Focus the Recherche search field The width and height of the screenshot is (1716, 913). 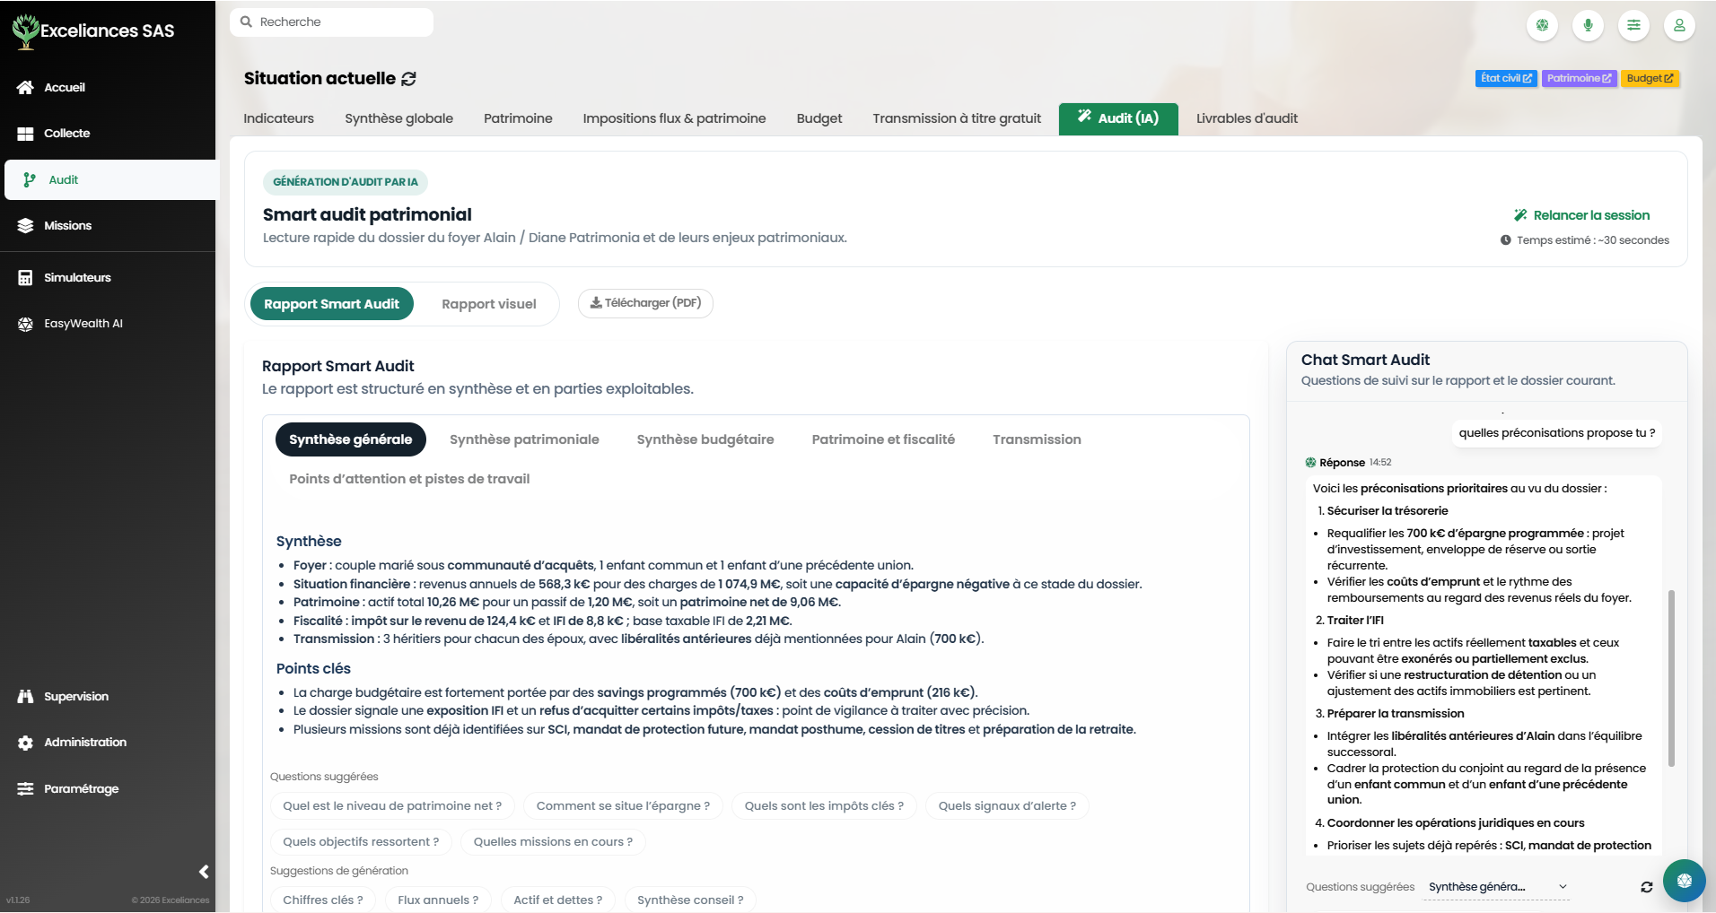(x=331, y=22)
